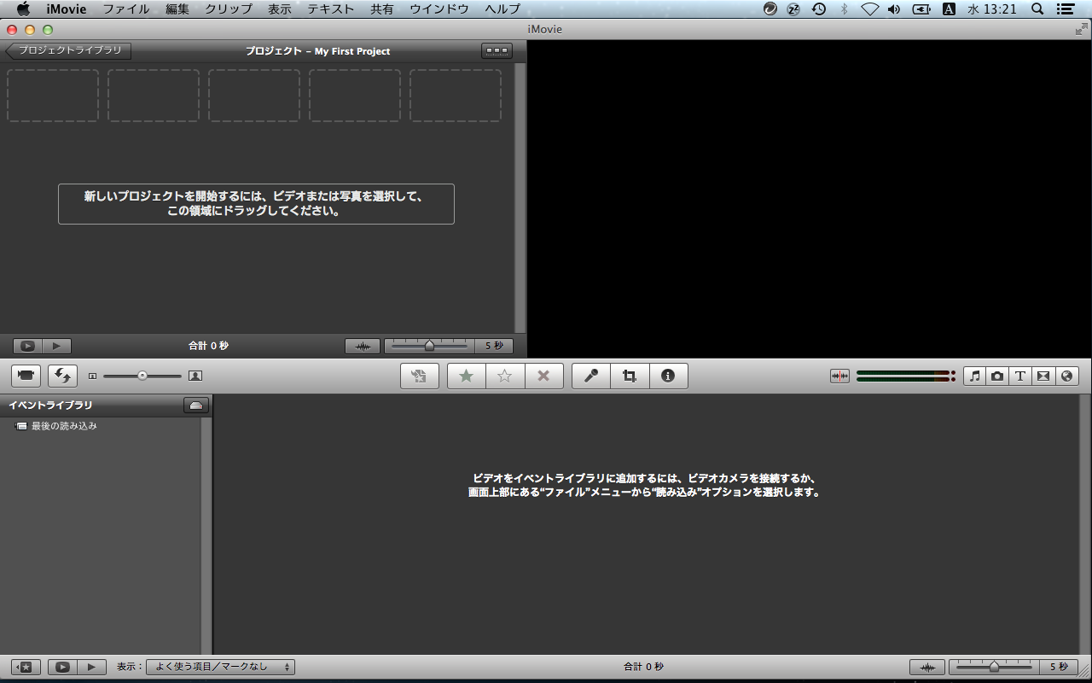Play selected events from beginning
Viewport: 1092px width, 683px height.
pyautogui.click(x=92, y=667)
